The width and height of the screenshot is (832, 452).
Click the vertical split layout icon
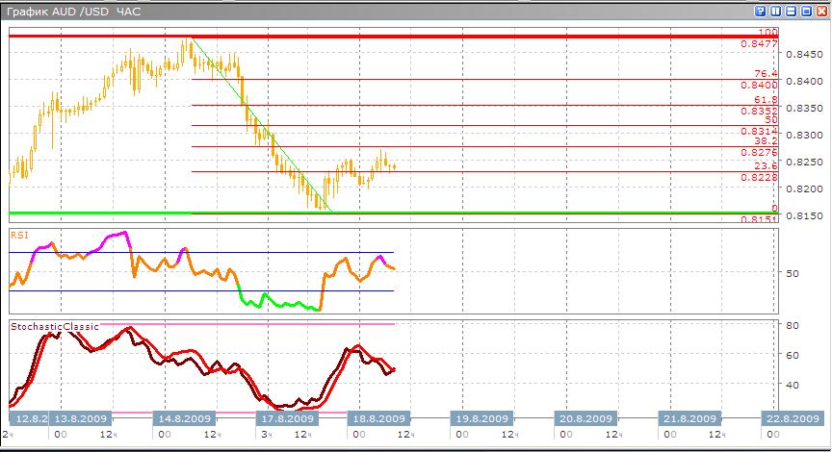coord(776,12)
